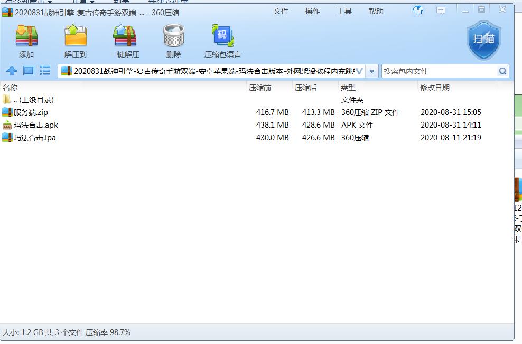Click the search magnifier icon
522x344 pixels.
(502, 71)
